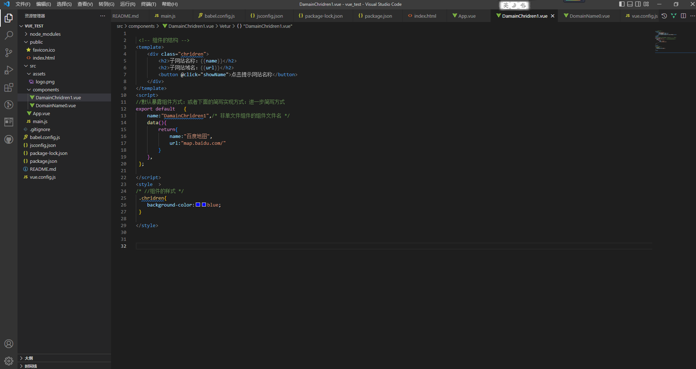Open the 编辑(E) menu
Image resolution: width=696 pixels, height=369 pixels.
[x=43, y=4]
